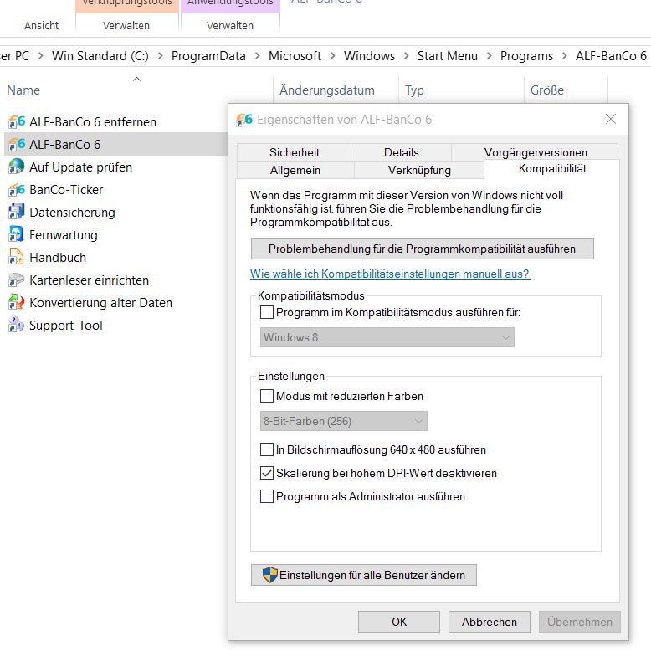The width and height of the screenshot is (651, 672).
Task: Click Start Menu in address breadcrumb
Action: [x=448, y=56]
